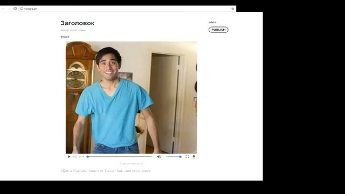345x194 pixels.
Task: Go back in browser history
Action: (3, 9)
